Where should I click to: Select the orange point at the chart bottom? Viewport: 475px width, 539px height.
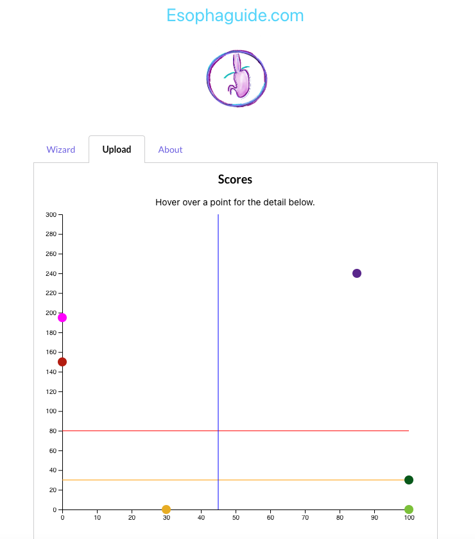click(166, 509)
